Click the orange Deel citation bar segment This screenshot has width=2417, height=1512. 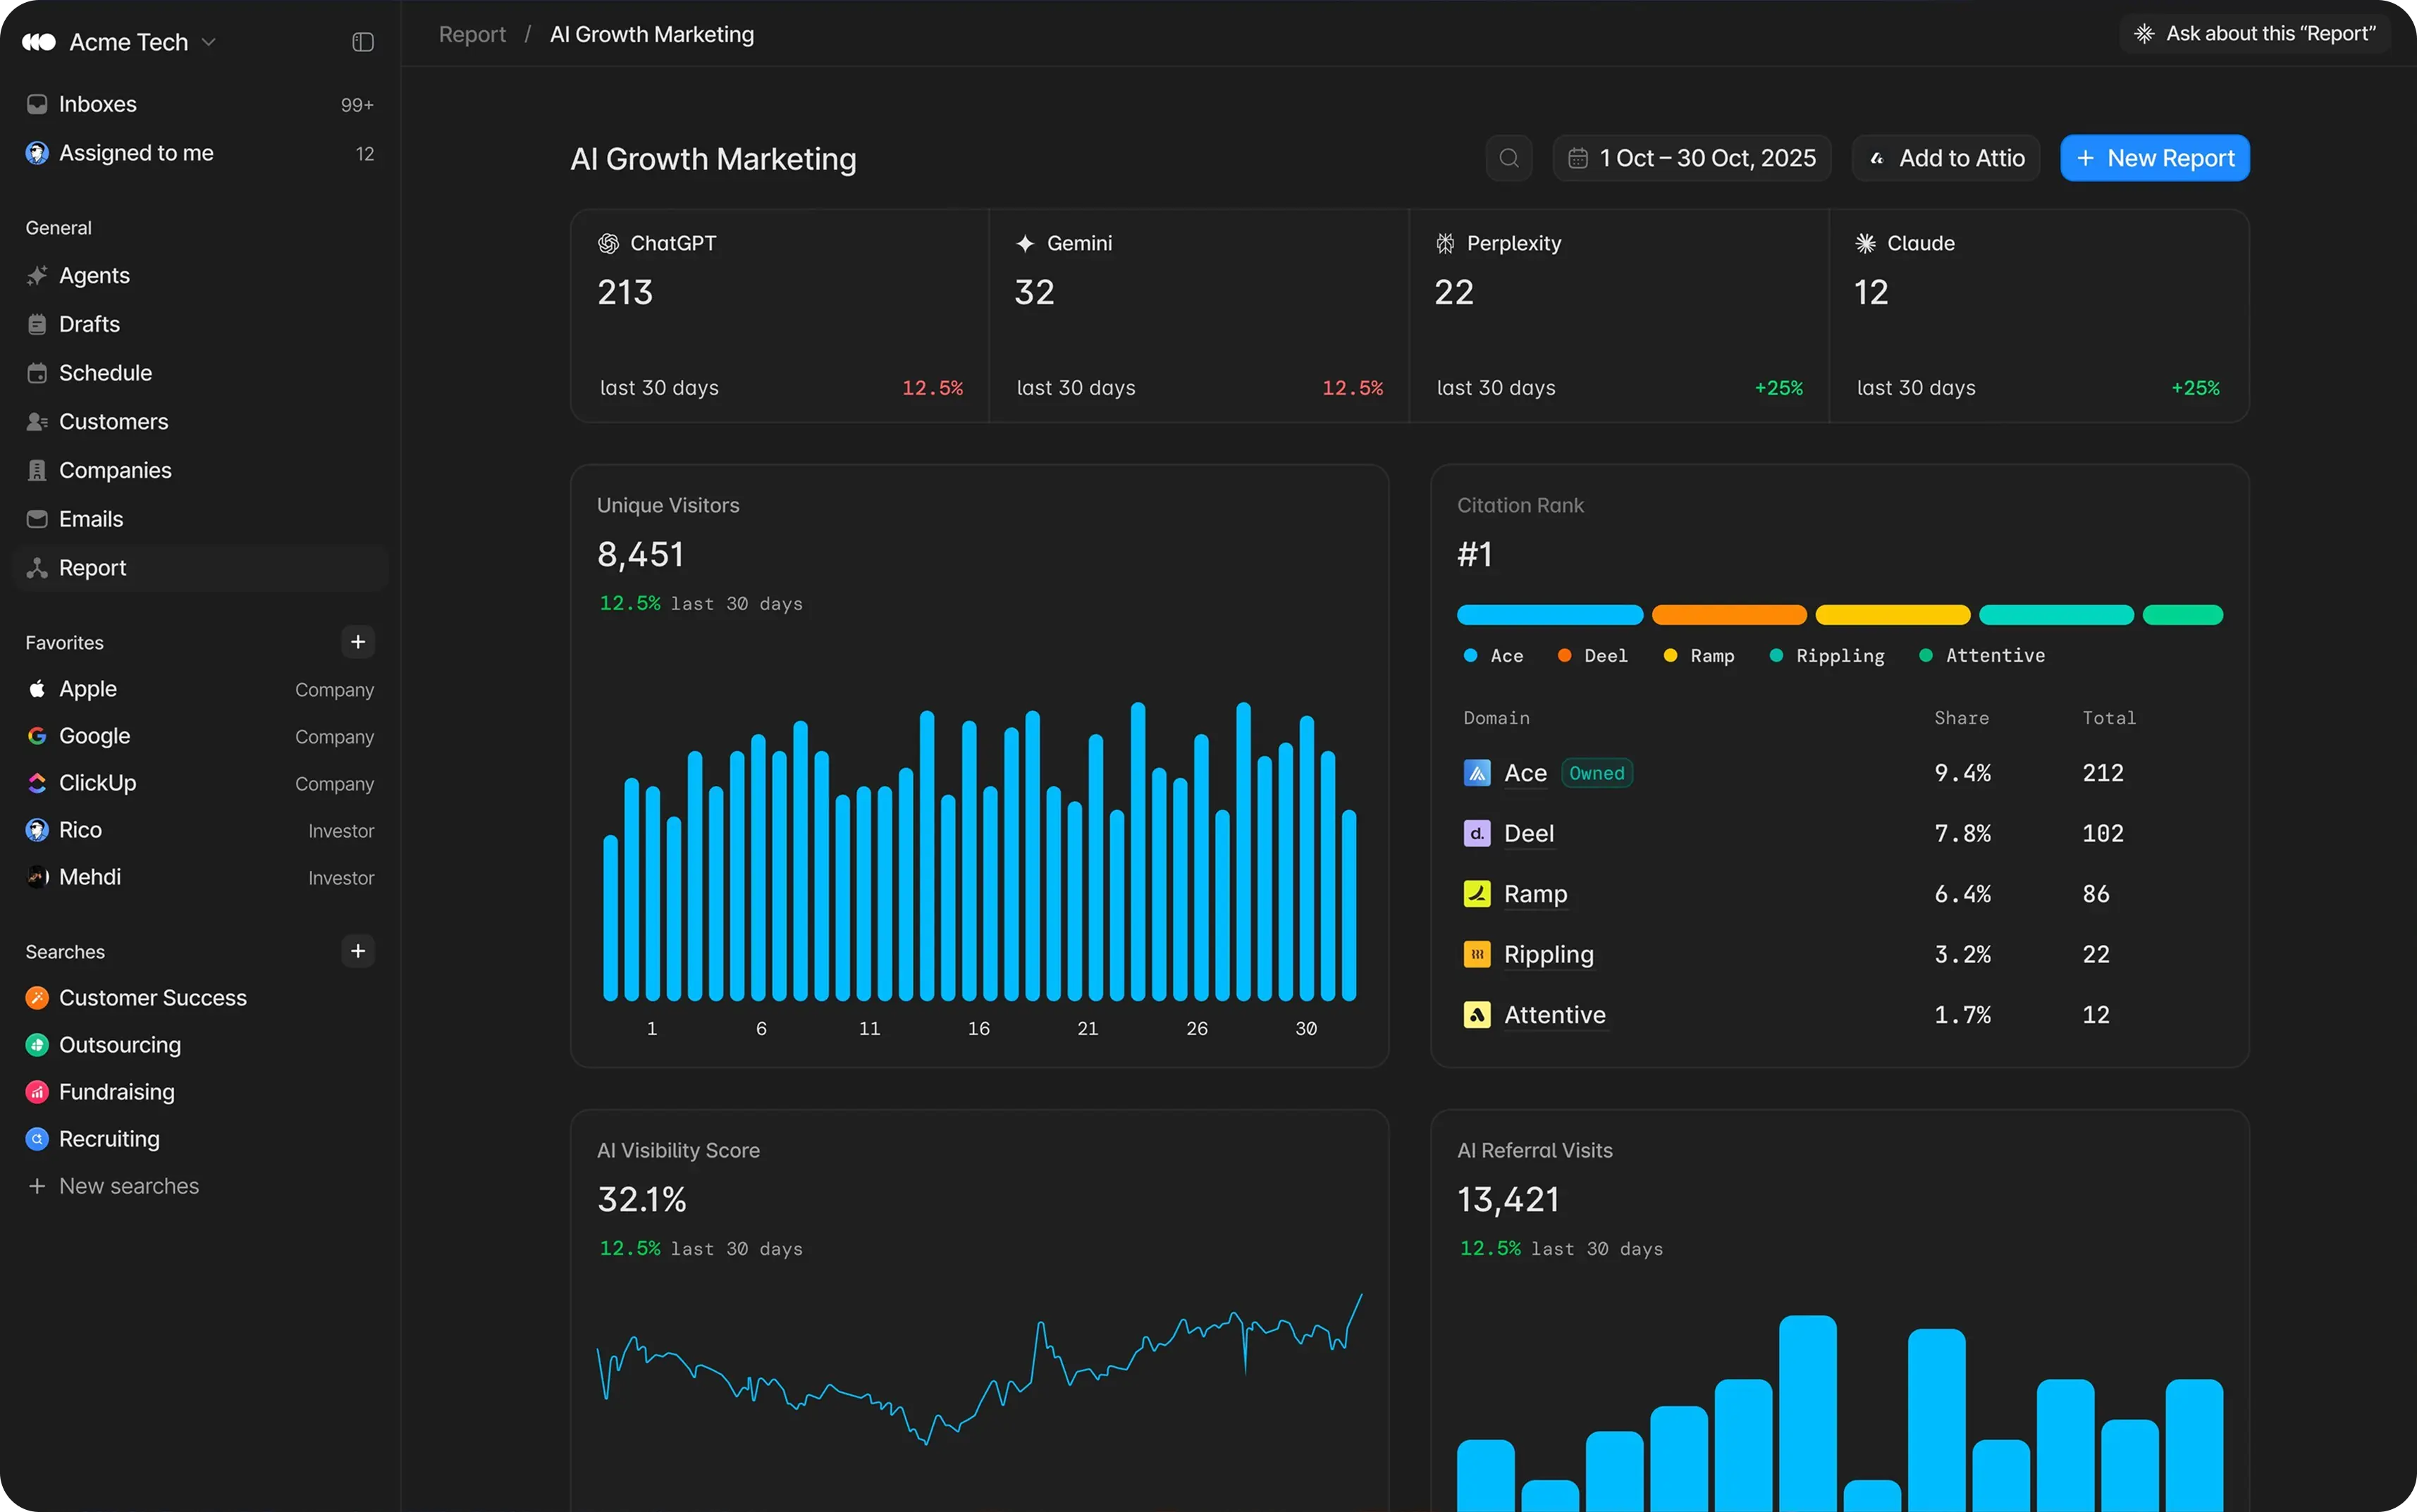point(1729,615)
